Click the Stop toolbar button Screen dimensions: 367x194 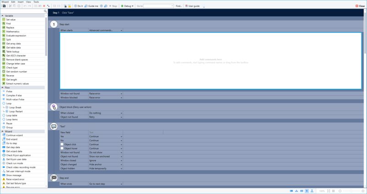click(113, 6)
